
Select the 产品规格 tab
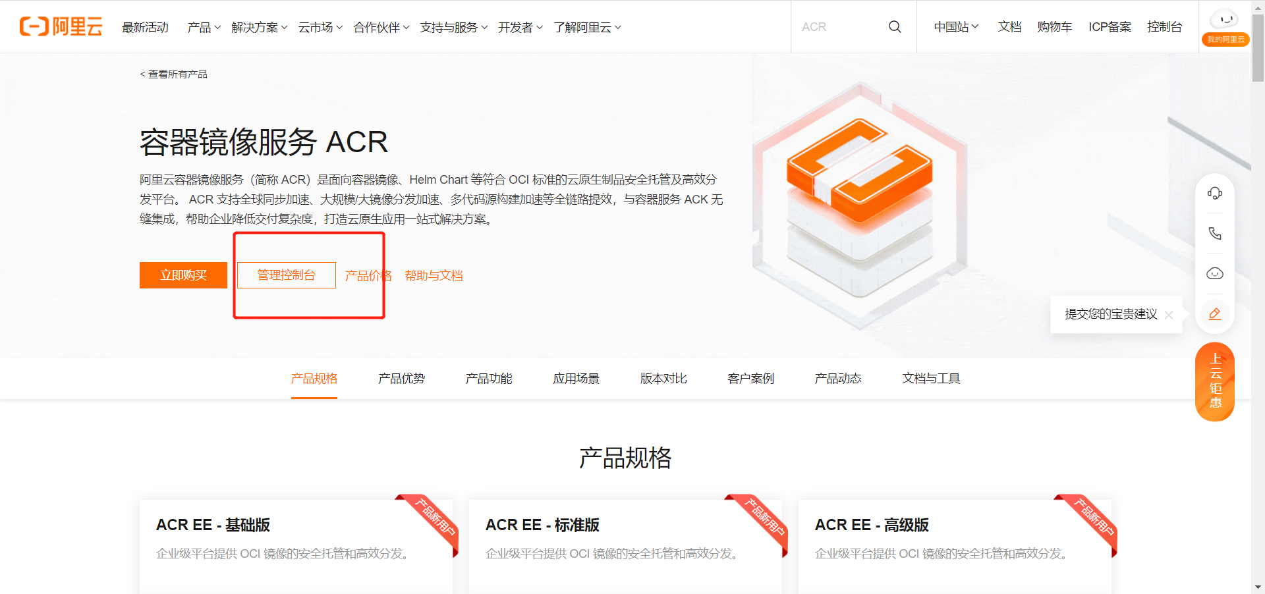point(314,379)
